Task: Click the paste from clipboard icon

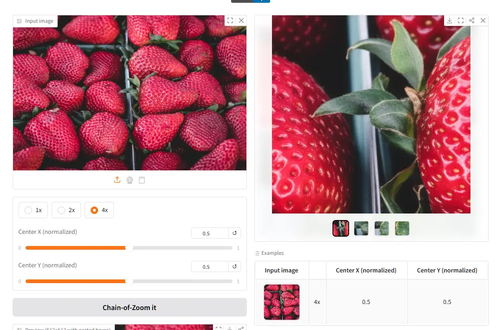Action: pos(142,180)
